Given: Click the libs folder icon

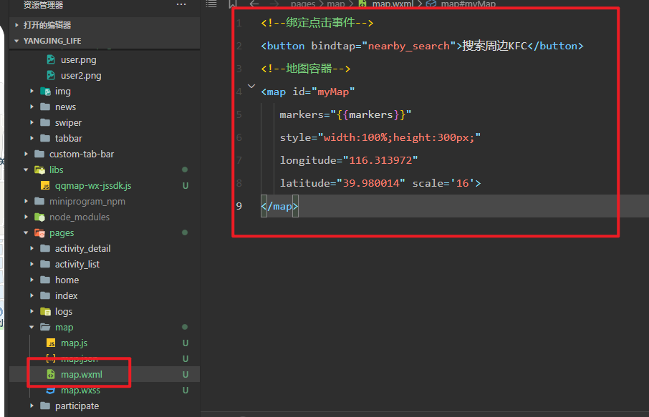Looking at the screenshot, I should (39, 170).
